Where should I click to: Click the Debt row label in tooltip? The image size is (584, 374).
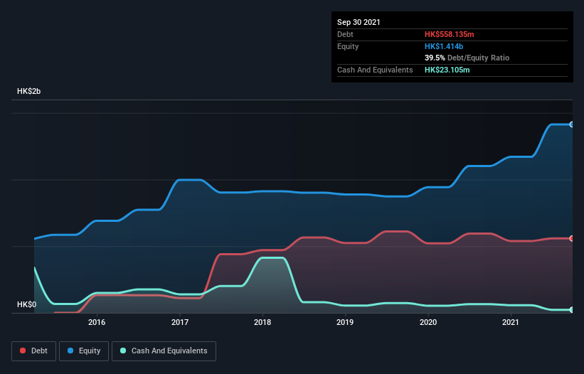(345, 34)
